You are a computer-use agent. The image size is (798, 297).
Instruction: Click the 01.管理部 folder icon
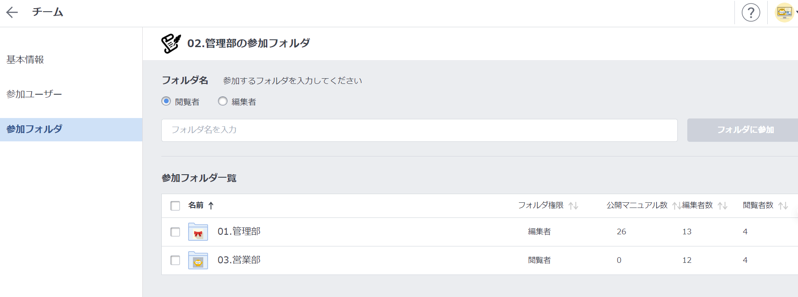click(x=198, y=232)
